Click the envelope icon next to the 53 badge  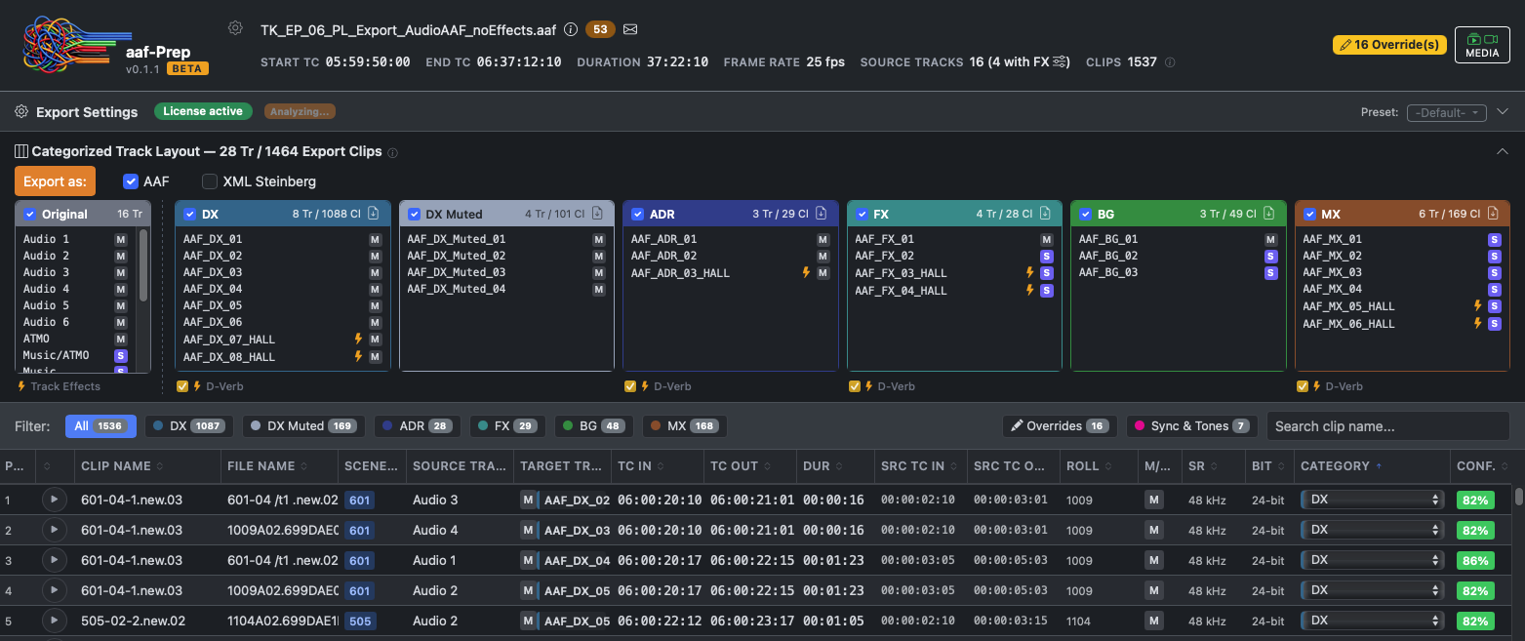630,29
